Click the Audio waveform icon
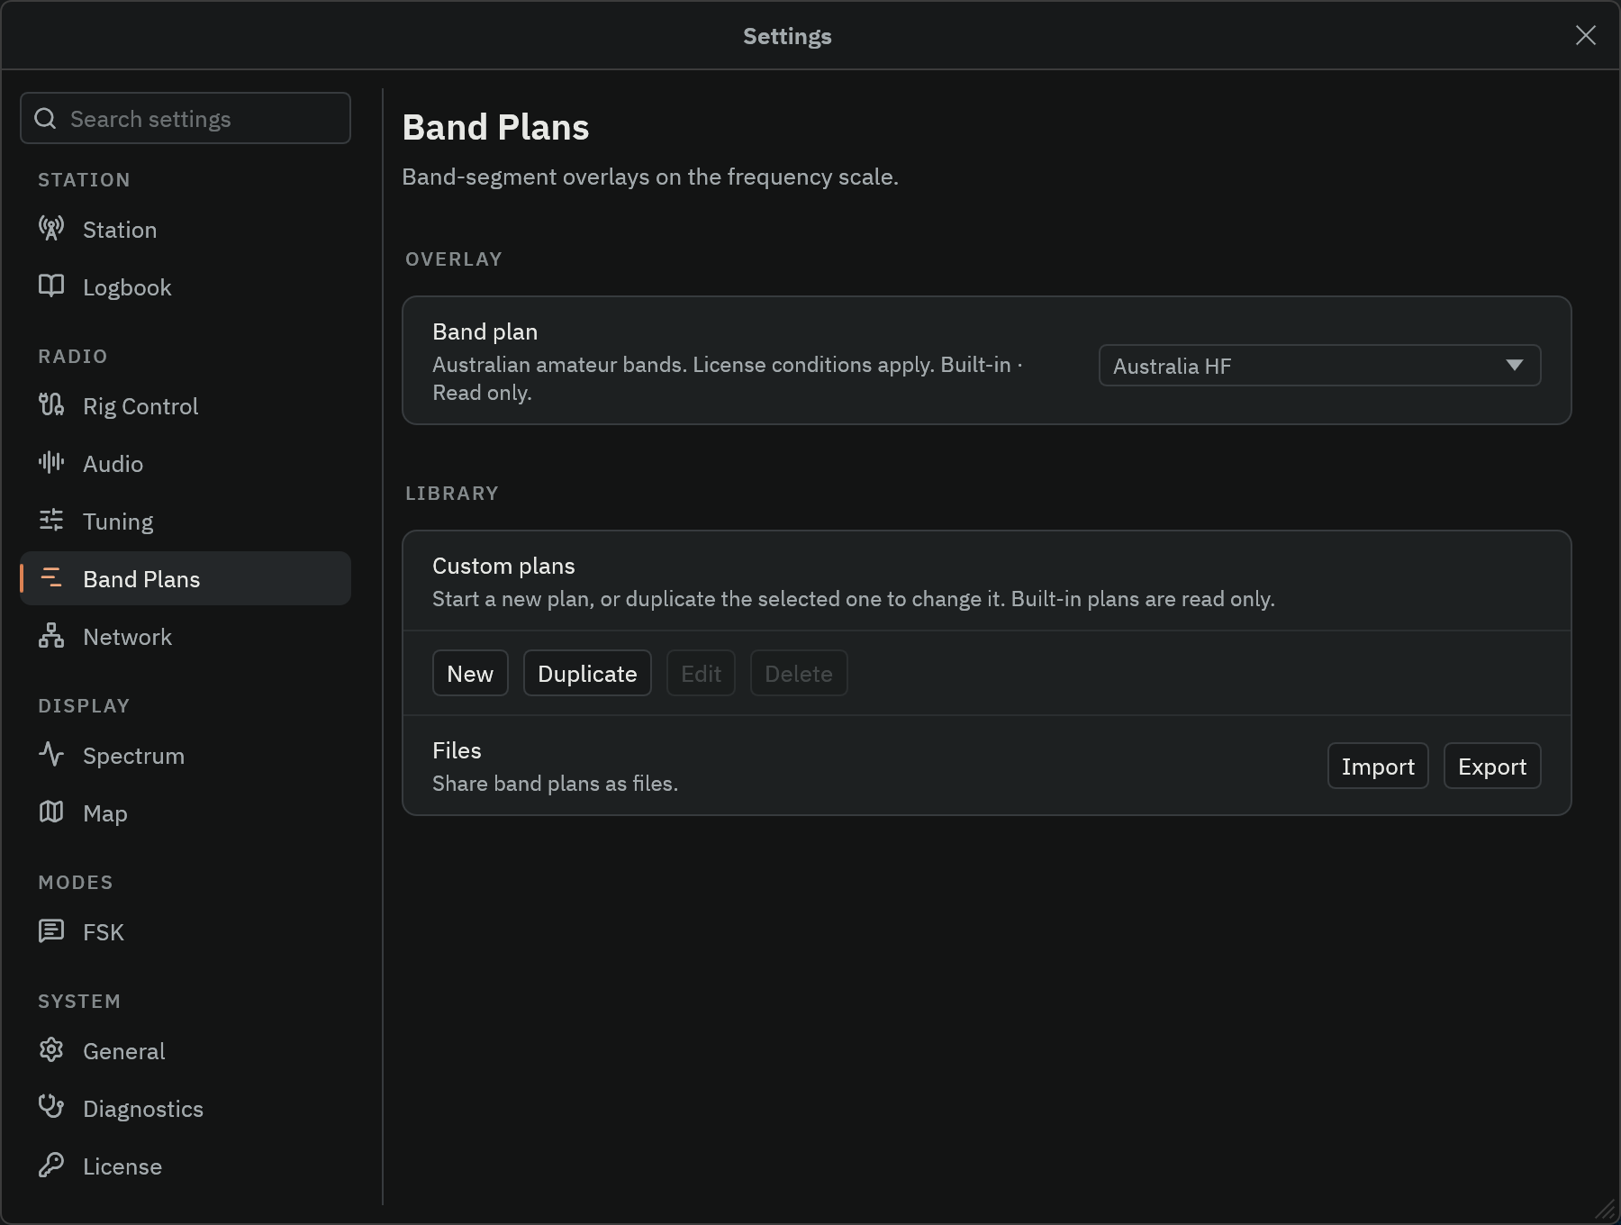The image size is (1621, 1225). click(51, 463)
